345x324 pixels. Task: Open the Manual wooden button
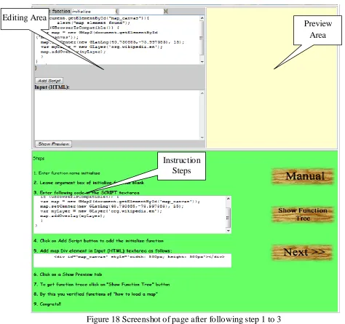(x=303, y=176)
